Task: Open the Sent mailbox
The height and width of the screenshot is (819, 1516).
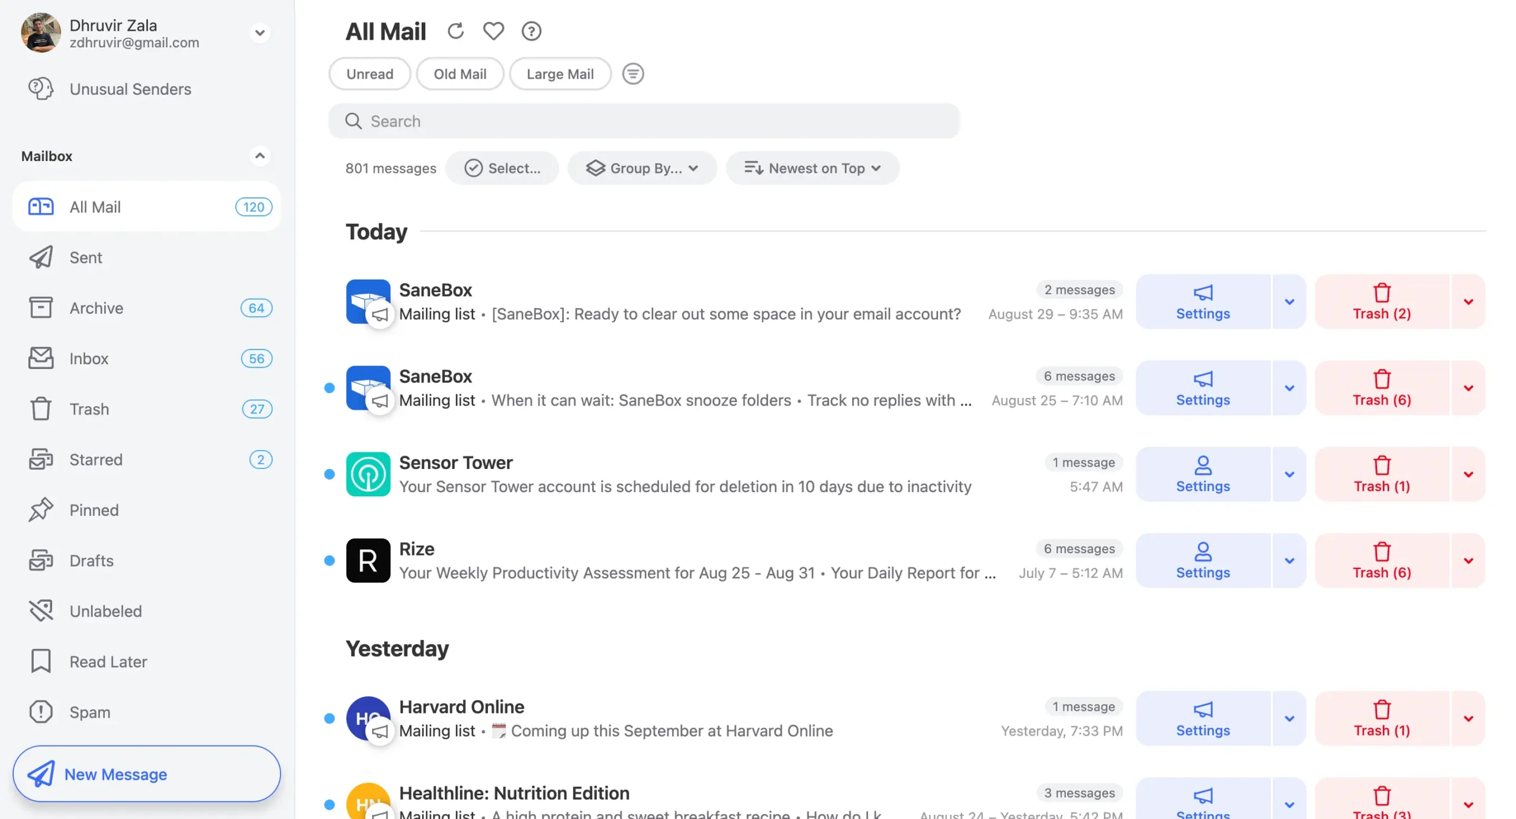Action: pyautogui.click(x=146, y=257)
